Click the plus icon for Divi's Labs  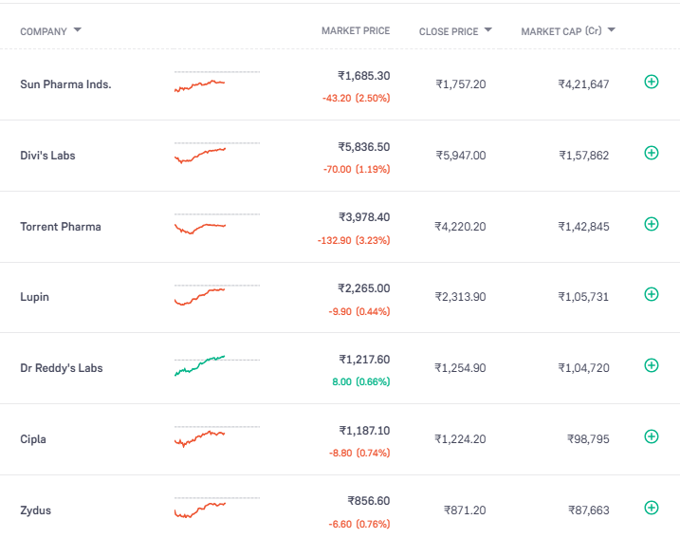[651, 153]
